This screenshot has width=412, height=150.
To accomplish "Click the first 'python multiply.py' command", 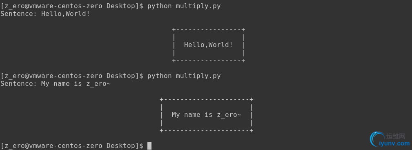I will [184, 6].
